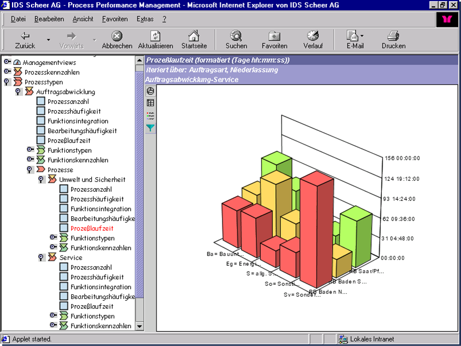
Task: Open the Extras menu
Action: [x=145, y=19]
